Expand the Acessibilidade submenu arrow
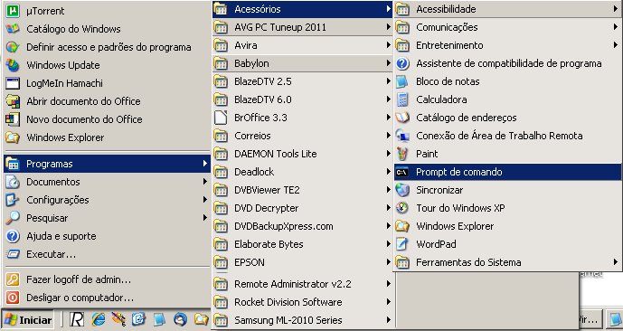Screen dimensions: 623x331 (x=616, y=9)
